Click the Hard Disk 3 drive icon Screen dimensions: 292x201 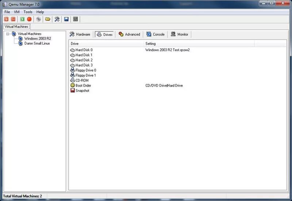pos(72,65)
